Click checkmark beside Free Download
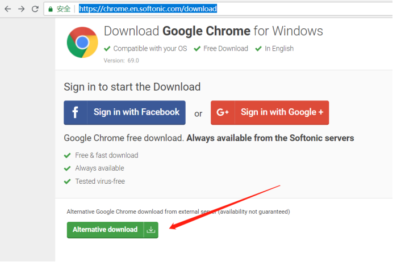393x262 pixels. coord(198,49)
